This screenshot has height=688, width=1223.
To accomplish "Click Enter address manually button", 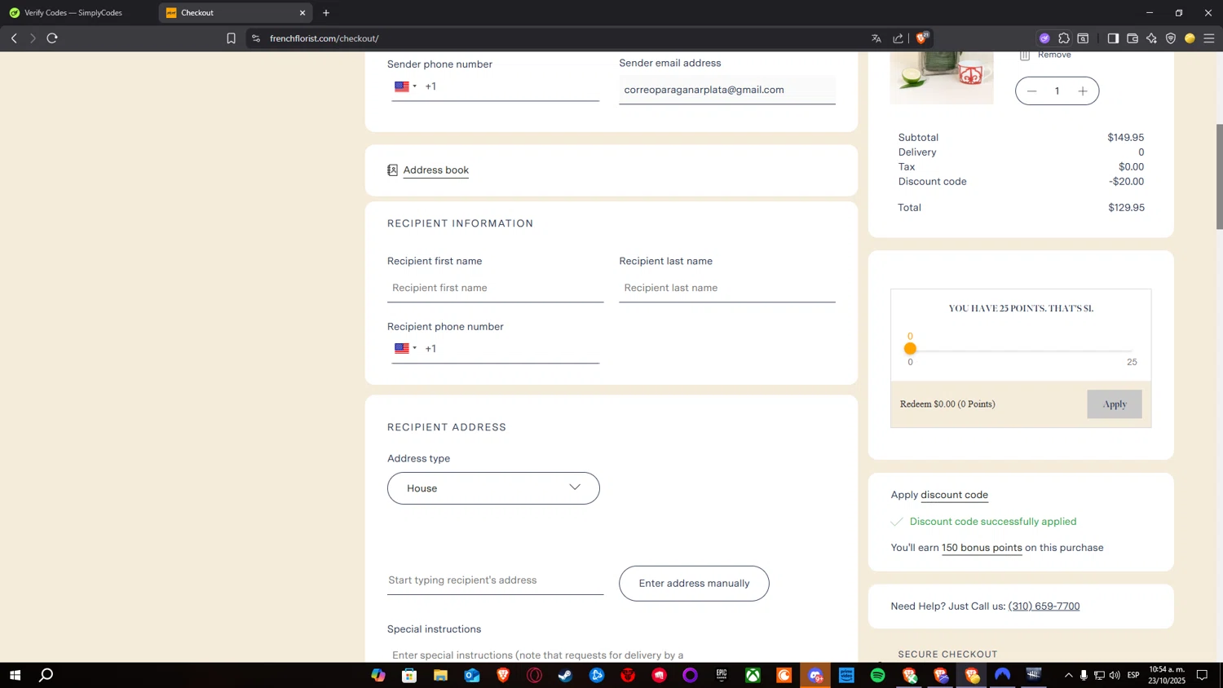I will pos(694,584).
